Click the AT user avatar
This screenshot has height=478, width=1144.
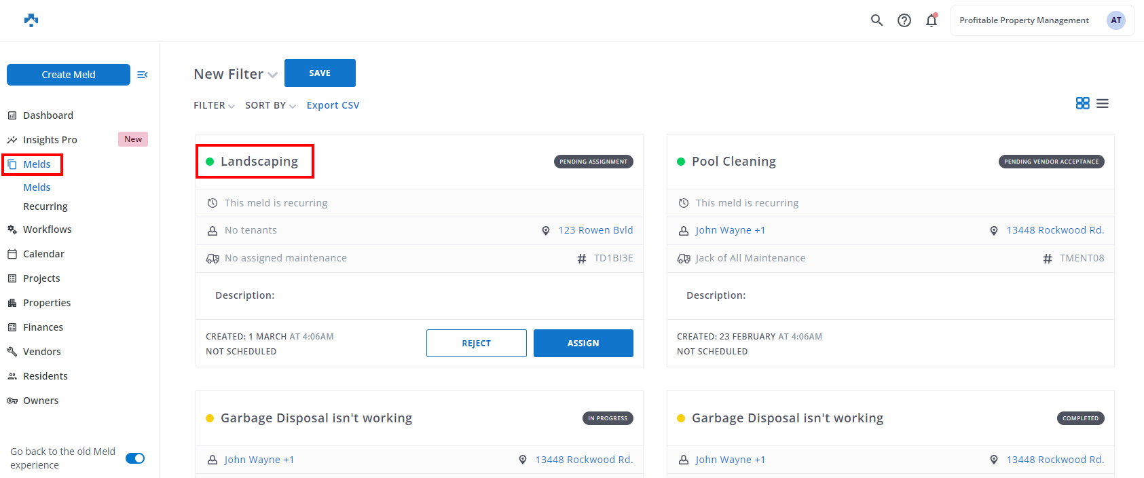point(1115,20)
